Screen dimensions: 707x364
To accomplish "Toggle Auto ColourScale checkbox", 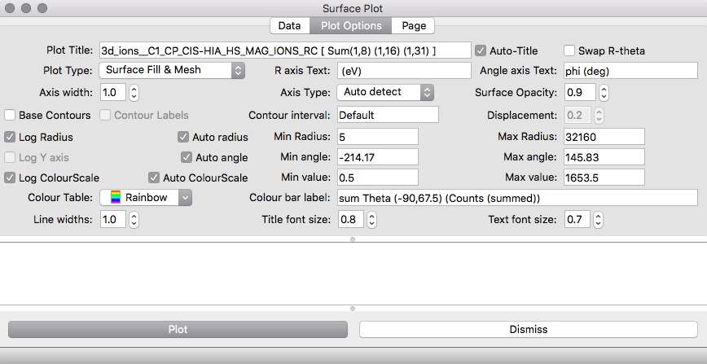I will point(154,178).
